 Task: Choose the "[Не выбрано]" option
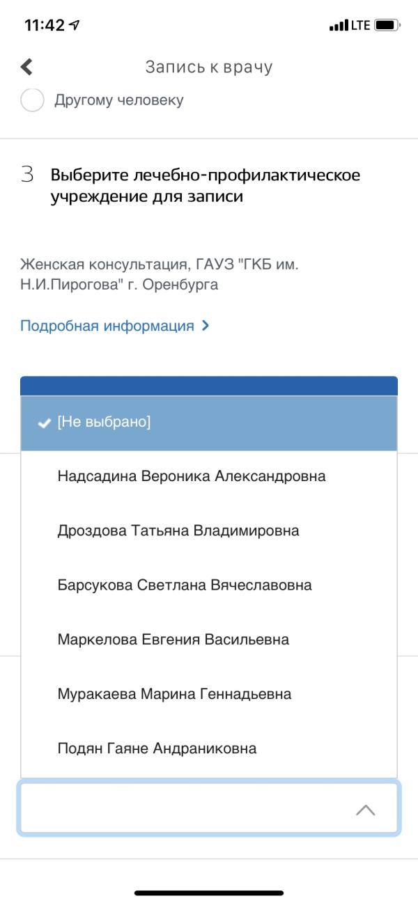click(209, 423)
